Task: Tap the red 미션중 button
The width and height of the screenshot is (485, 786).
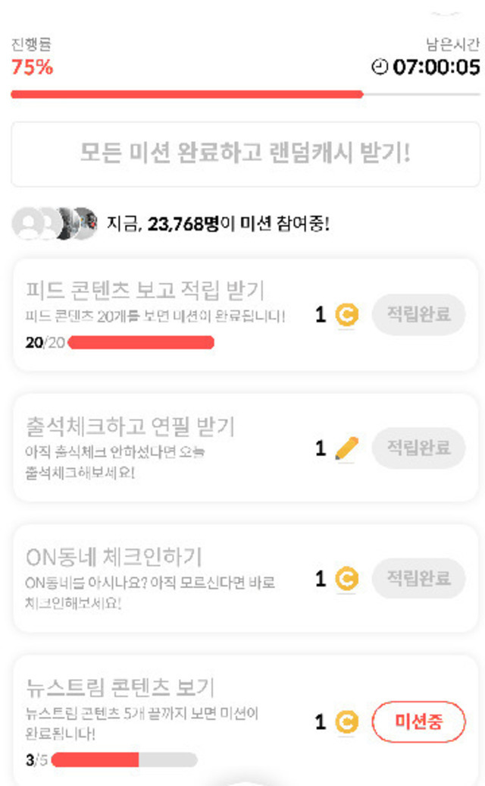Action: tap(418, 722)
